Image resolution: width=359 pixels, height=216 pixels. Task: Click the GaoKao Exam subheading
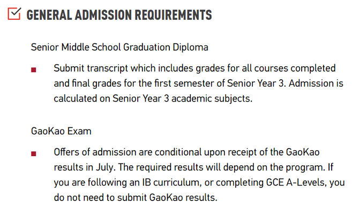[x=61, y=131]
